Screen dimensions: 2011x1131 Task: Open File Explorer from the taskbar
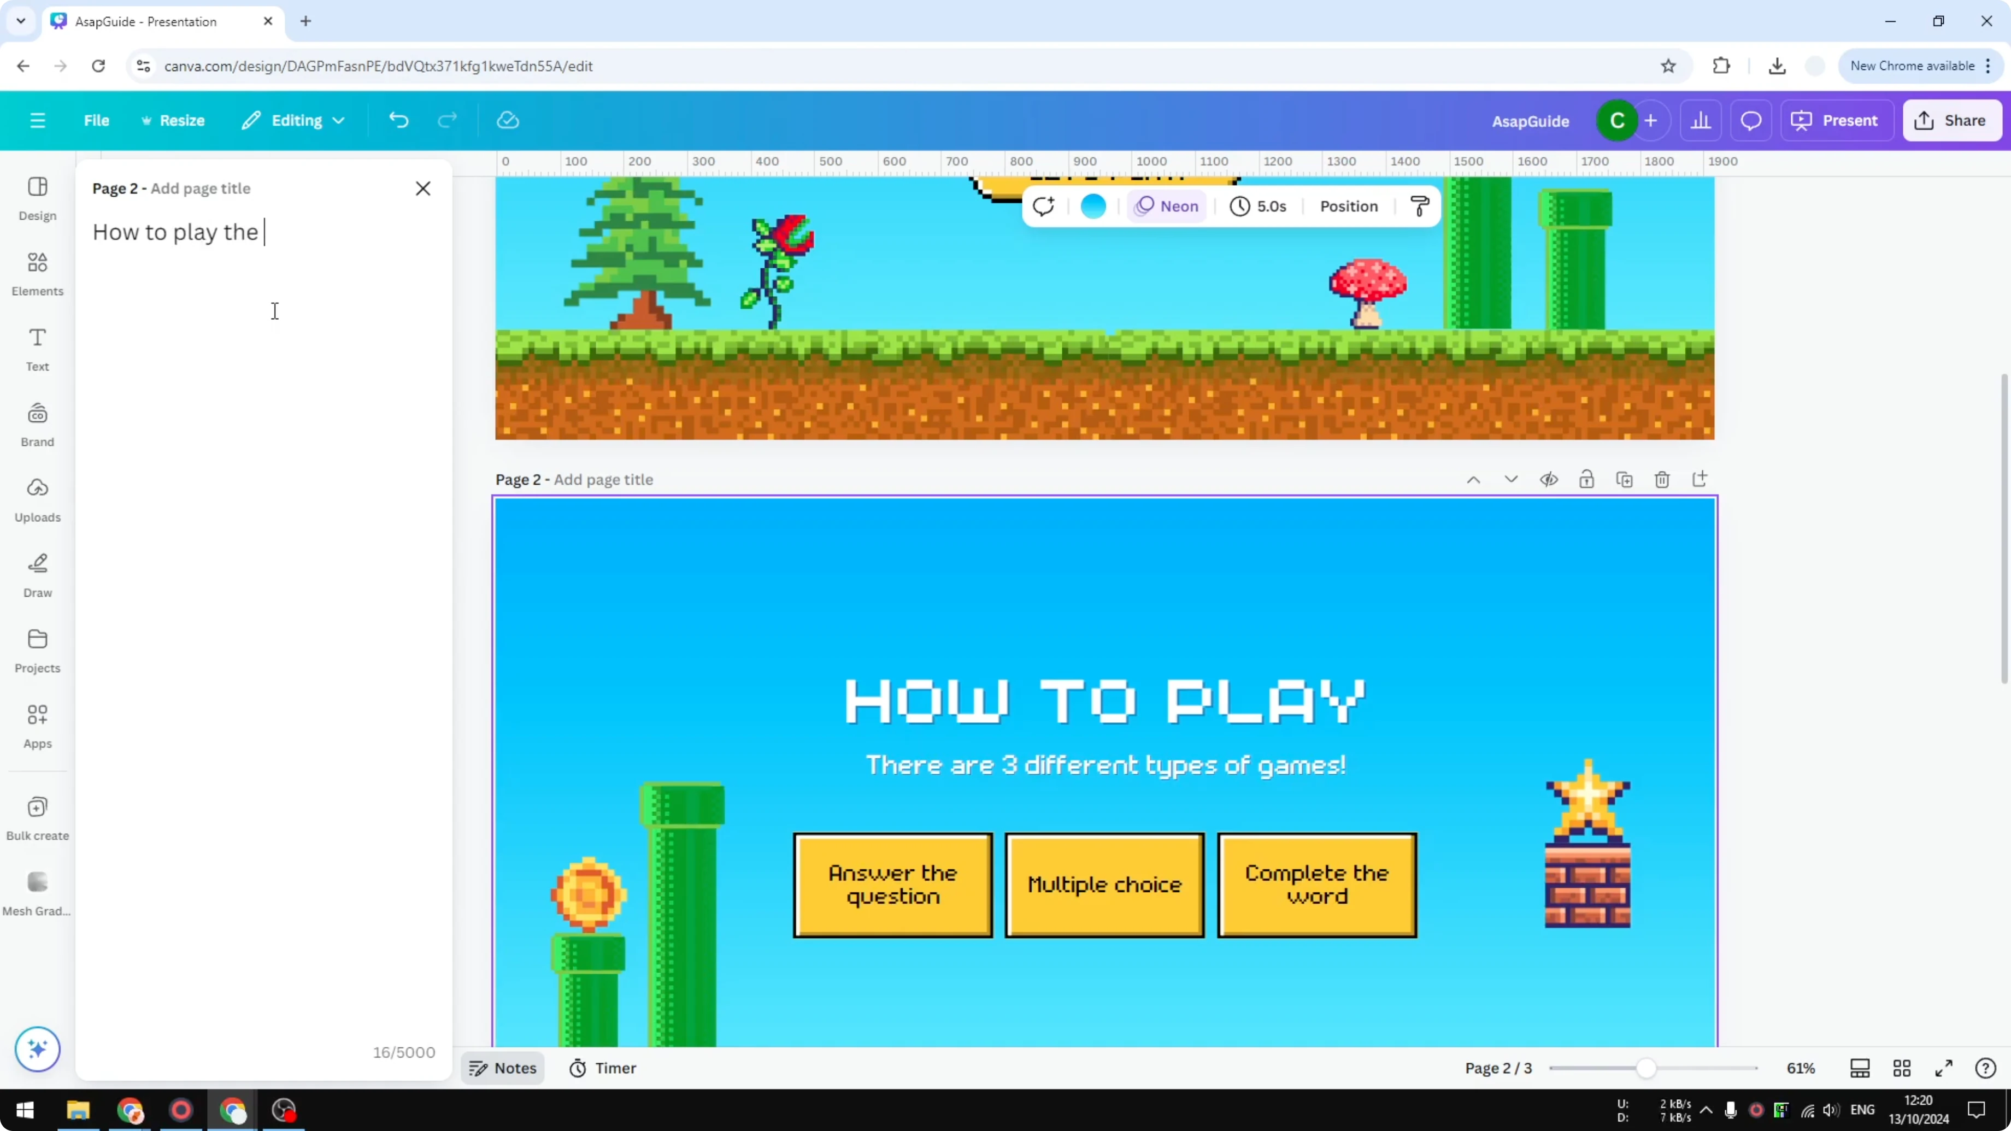(78, 1110)
